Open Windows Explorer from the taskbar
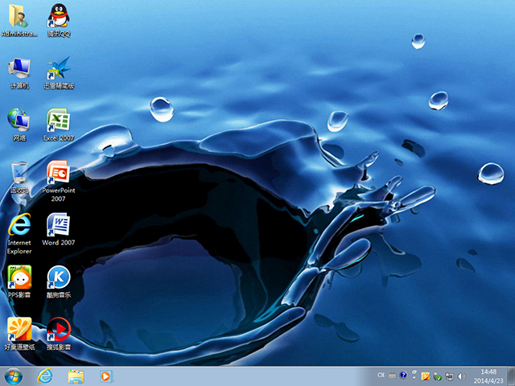The height and width of the screenshot is (386, 515). click(x=76, y=376)
